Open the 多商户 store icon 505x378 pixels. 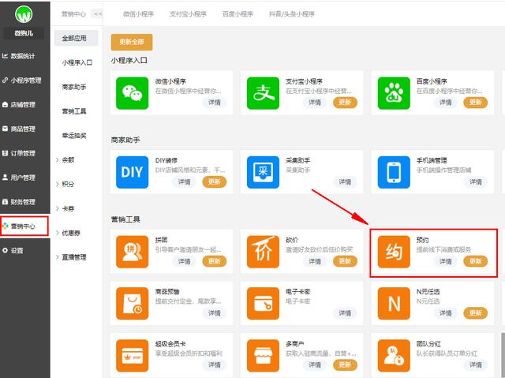click(x=263, y=355)
